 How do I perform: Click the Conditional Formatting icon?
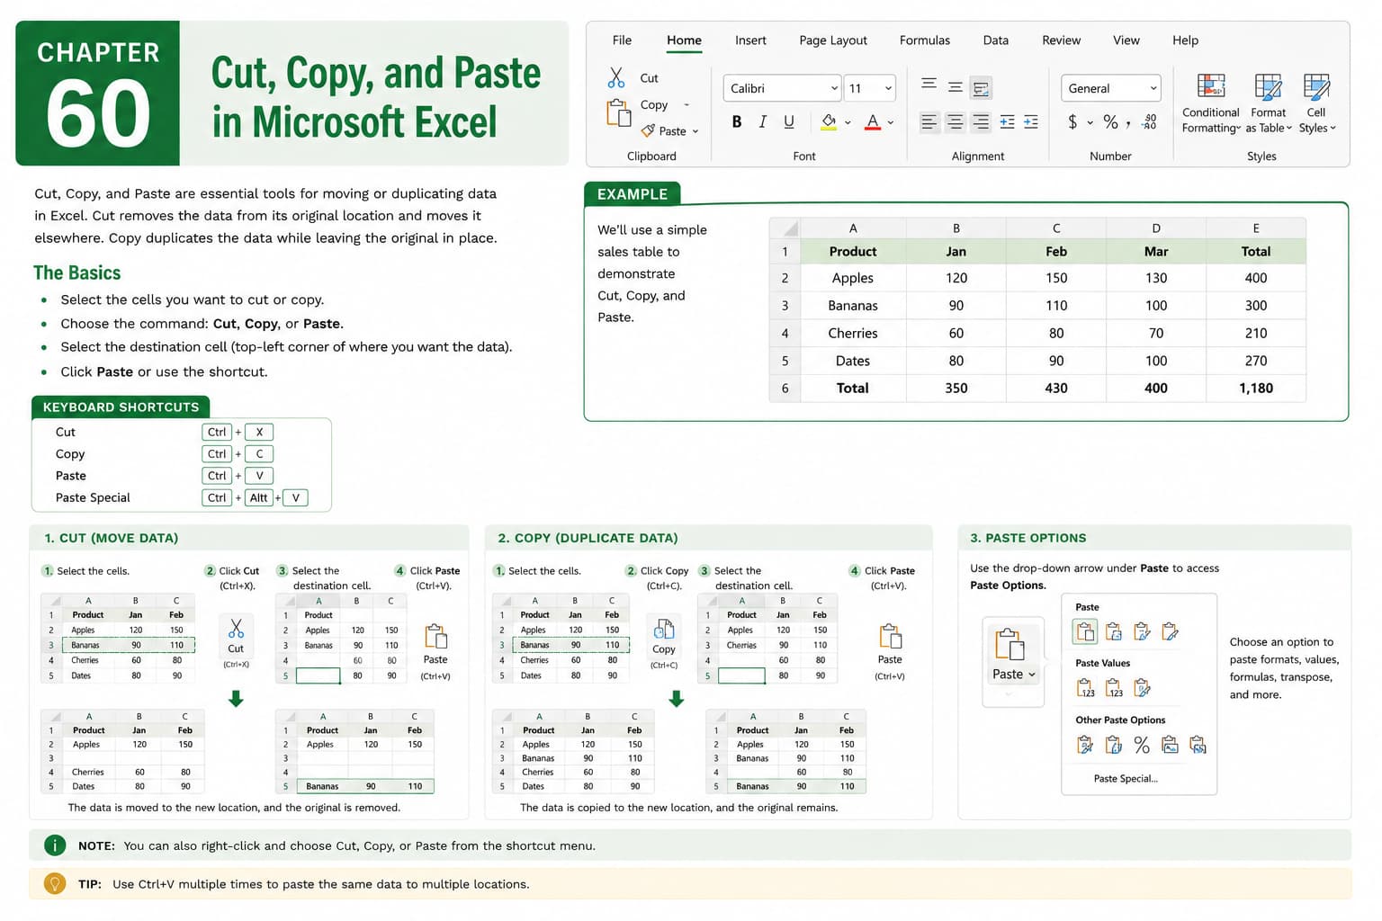1211,86
